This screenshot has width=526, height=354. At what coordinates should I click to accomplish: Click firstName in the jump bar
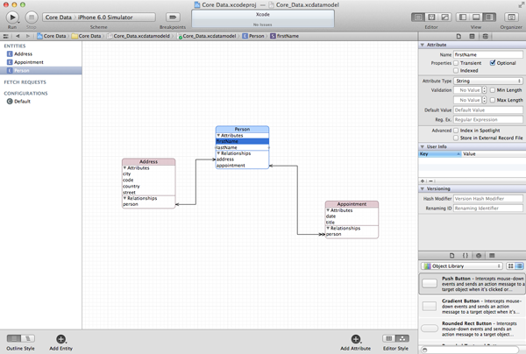(x=284, y=36)
